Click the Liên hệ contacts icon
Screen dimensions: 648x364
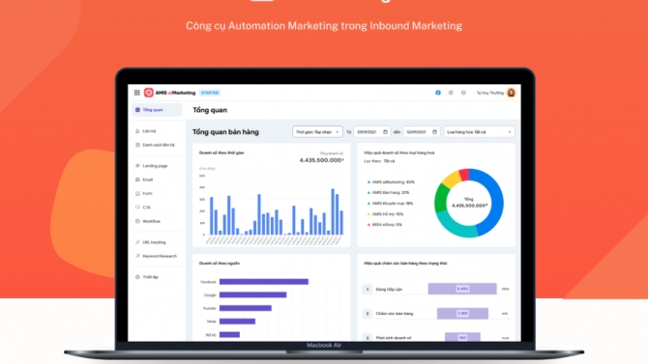click(x=137, y=130)
